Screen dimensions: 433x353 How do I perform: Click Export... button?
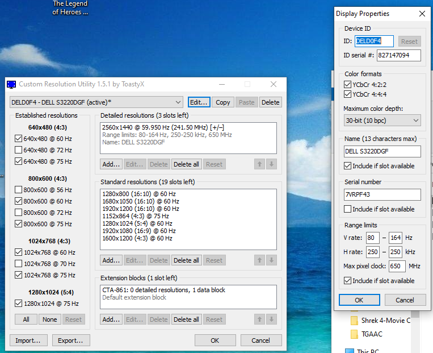[x=71, y=340]
